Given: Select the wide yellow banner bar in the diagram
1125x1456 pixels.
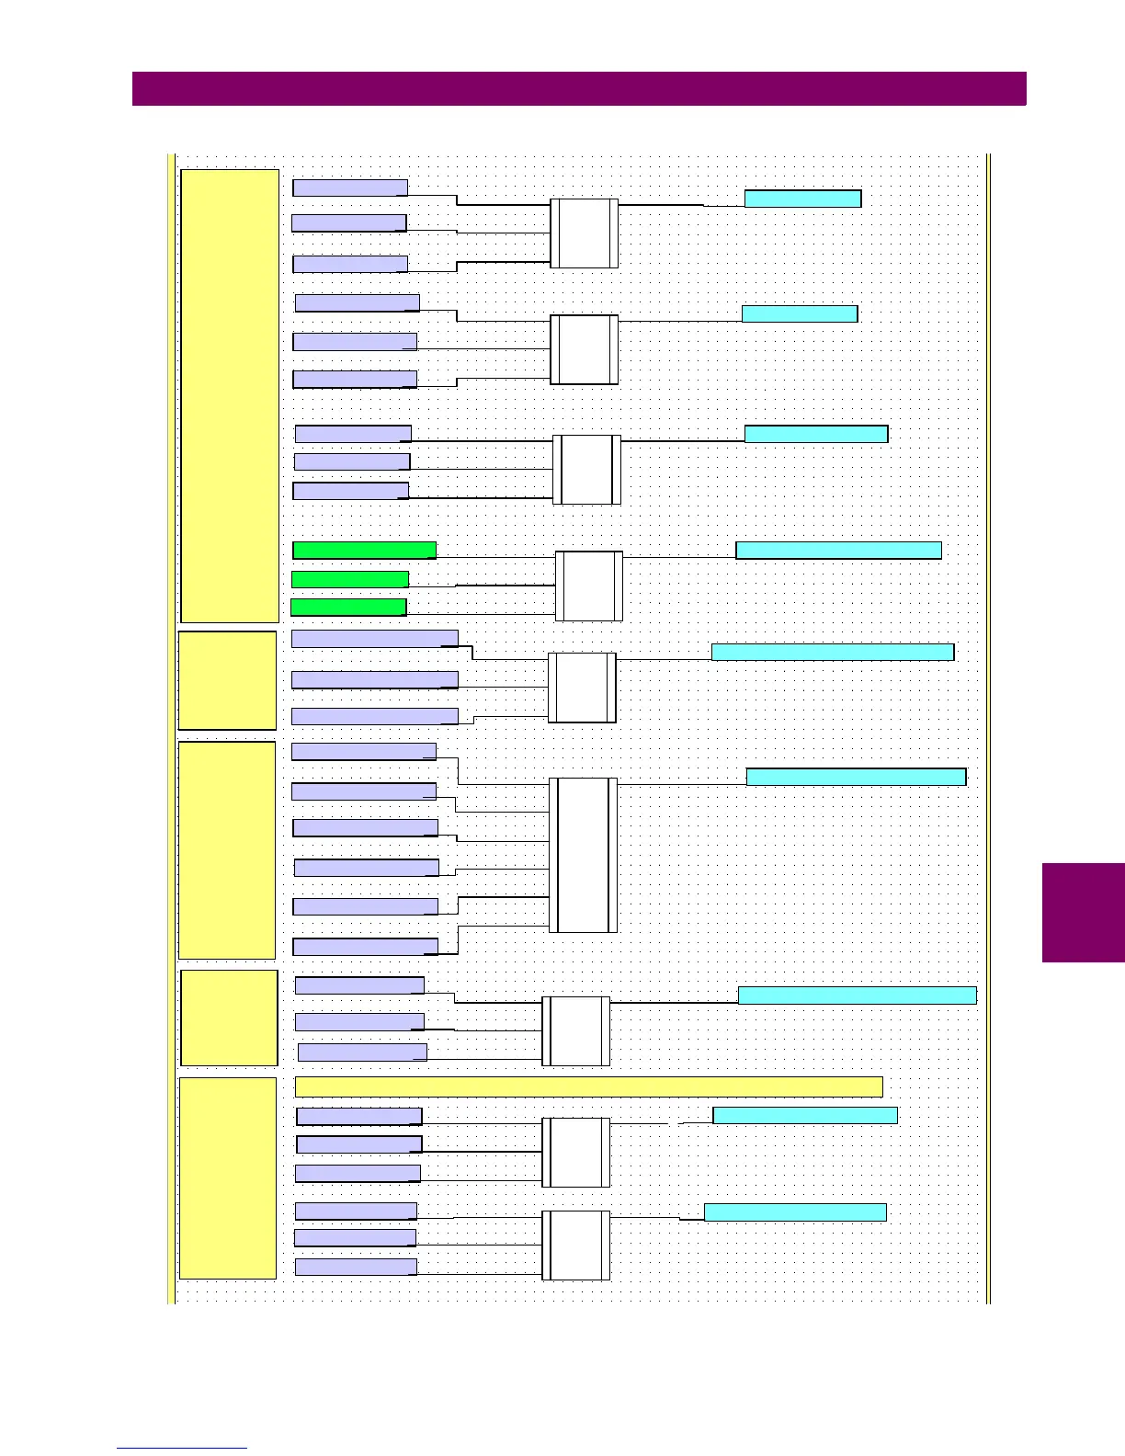Looking at the screenshot, I should (x=588, y=1086).
